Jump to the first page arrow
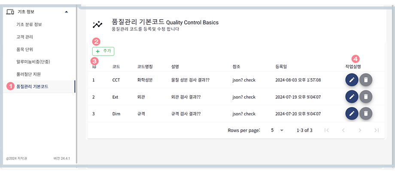The image size is (395, 171). (x=327, y=130)
